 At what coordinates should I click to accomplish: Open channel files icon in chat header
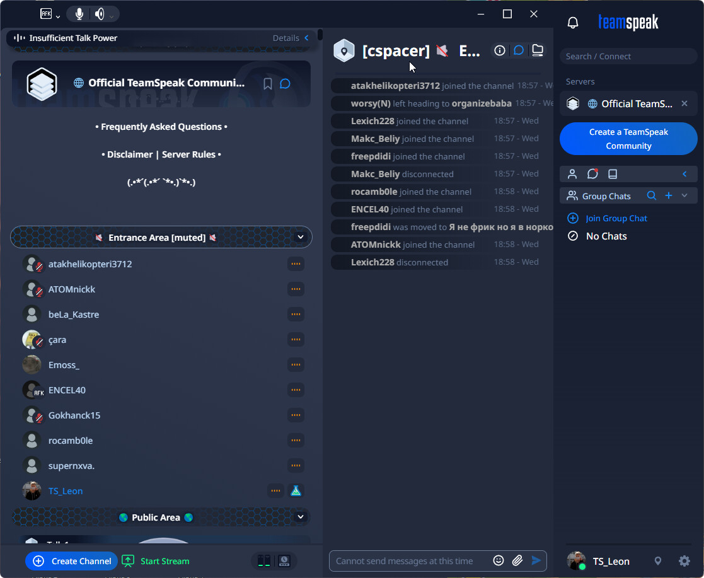(x=537, y=50)
